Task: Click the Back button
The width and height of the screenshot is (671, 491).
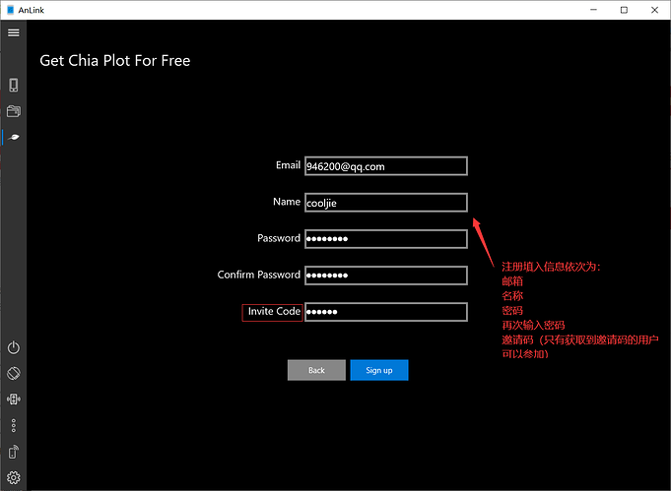Action: 316,370
